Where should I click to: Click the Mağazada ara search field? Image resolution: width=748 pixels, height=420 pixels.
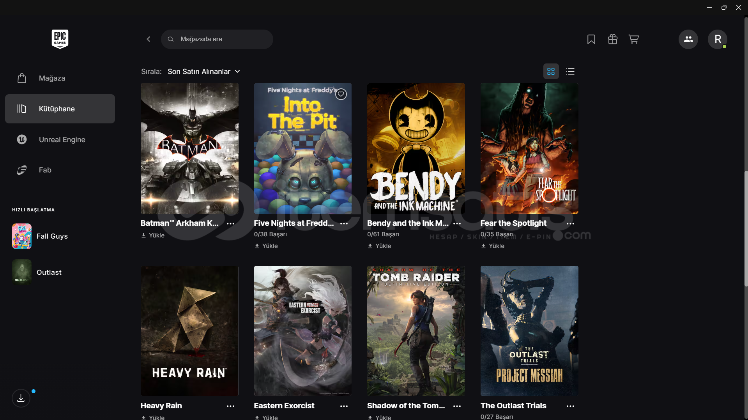click(217, 39)
